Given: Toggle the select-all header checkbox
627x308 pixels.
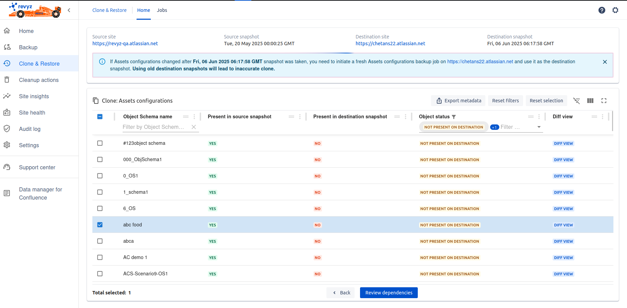Looking at the screenshot, I should click(100, 117).
